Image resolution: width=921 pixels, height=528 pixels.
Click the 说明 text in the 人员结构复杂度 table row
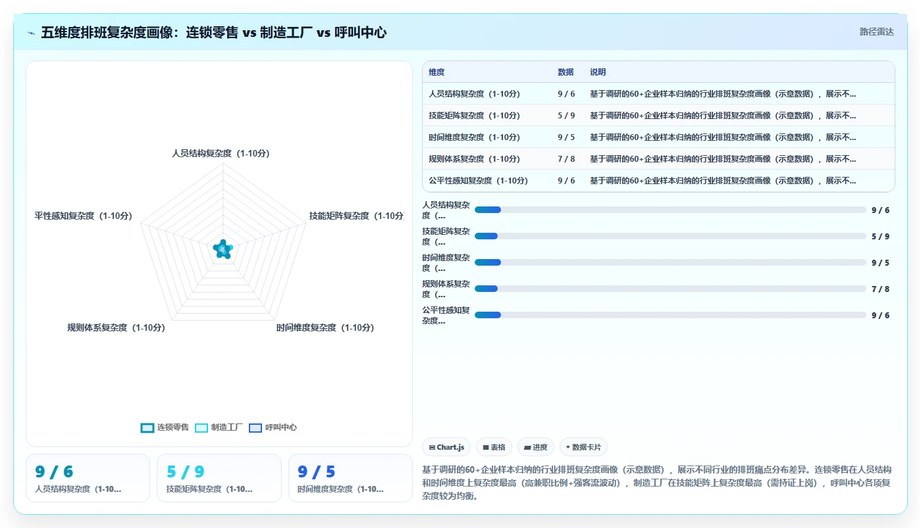(723, 94)
